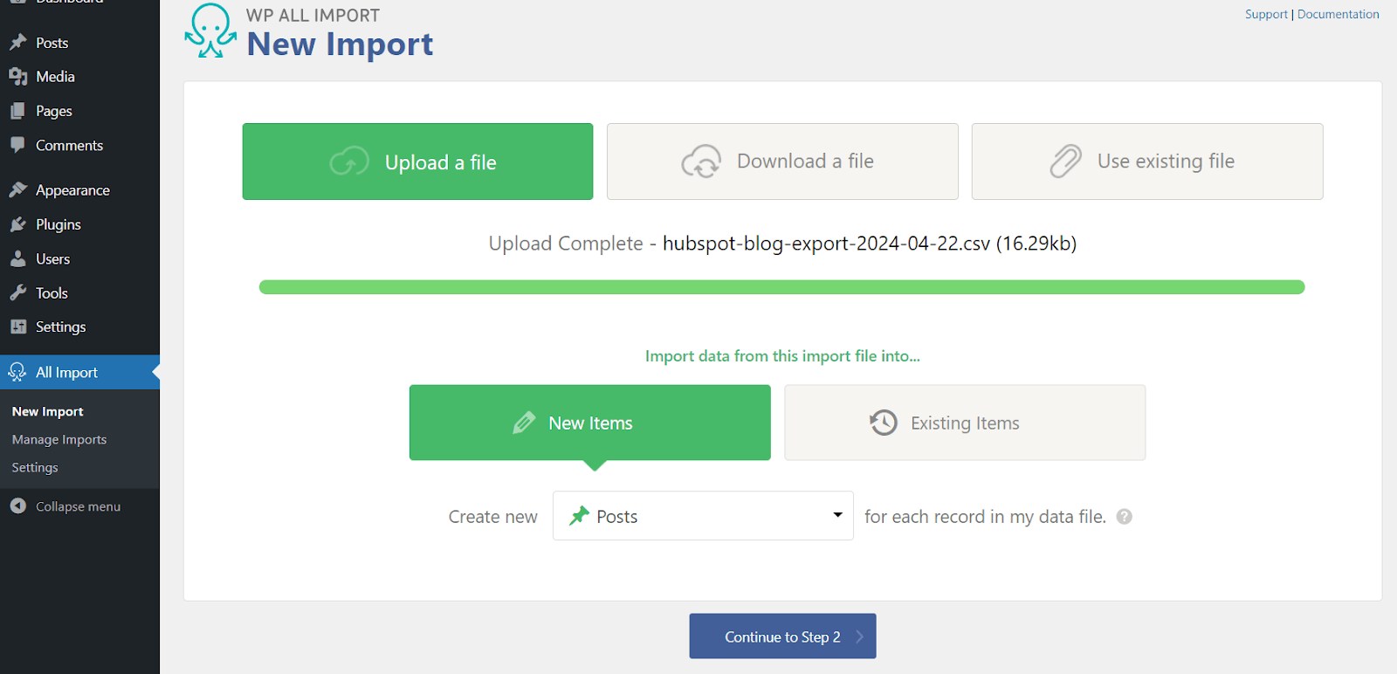Switch to the Existing Items option
The height and width of the screenshot is (674, 1397).
click(964, 423)
